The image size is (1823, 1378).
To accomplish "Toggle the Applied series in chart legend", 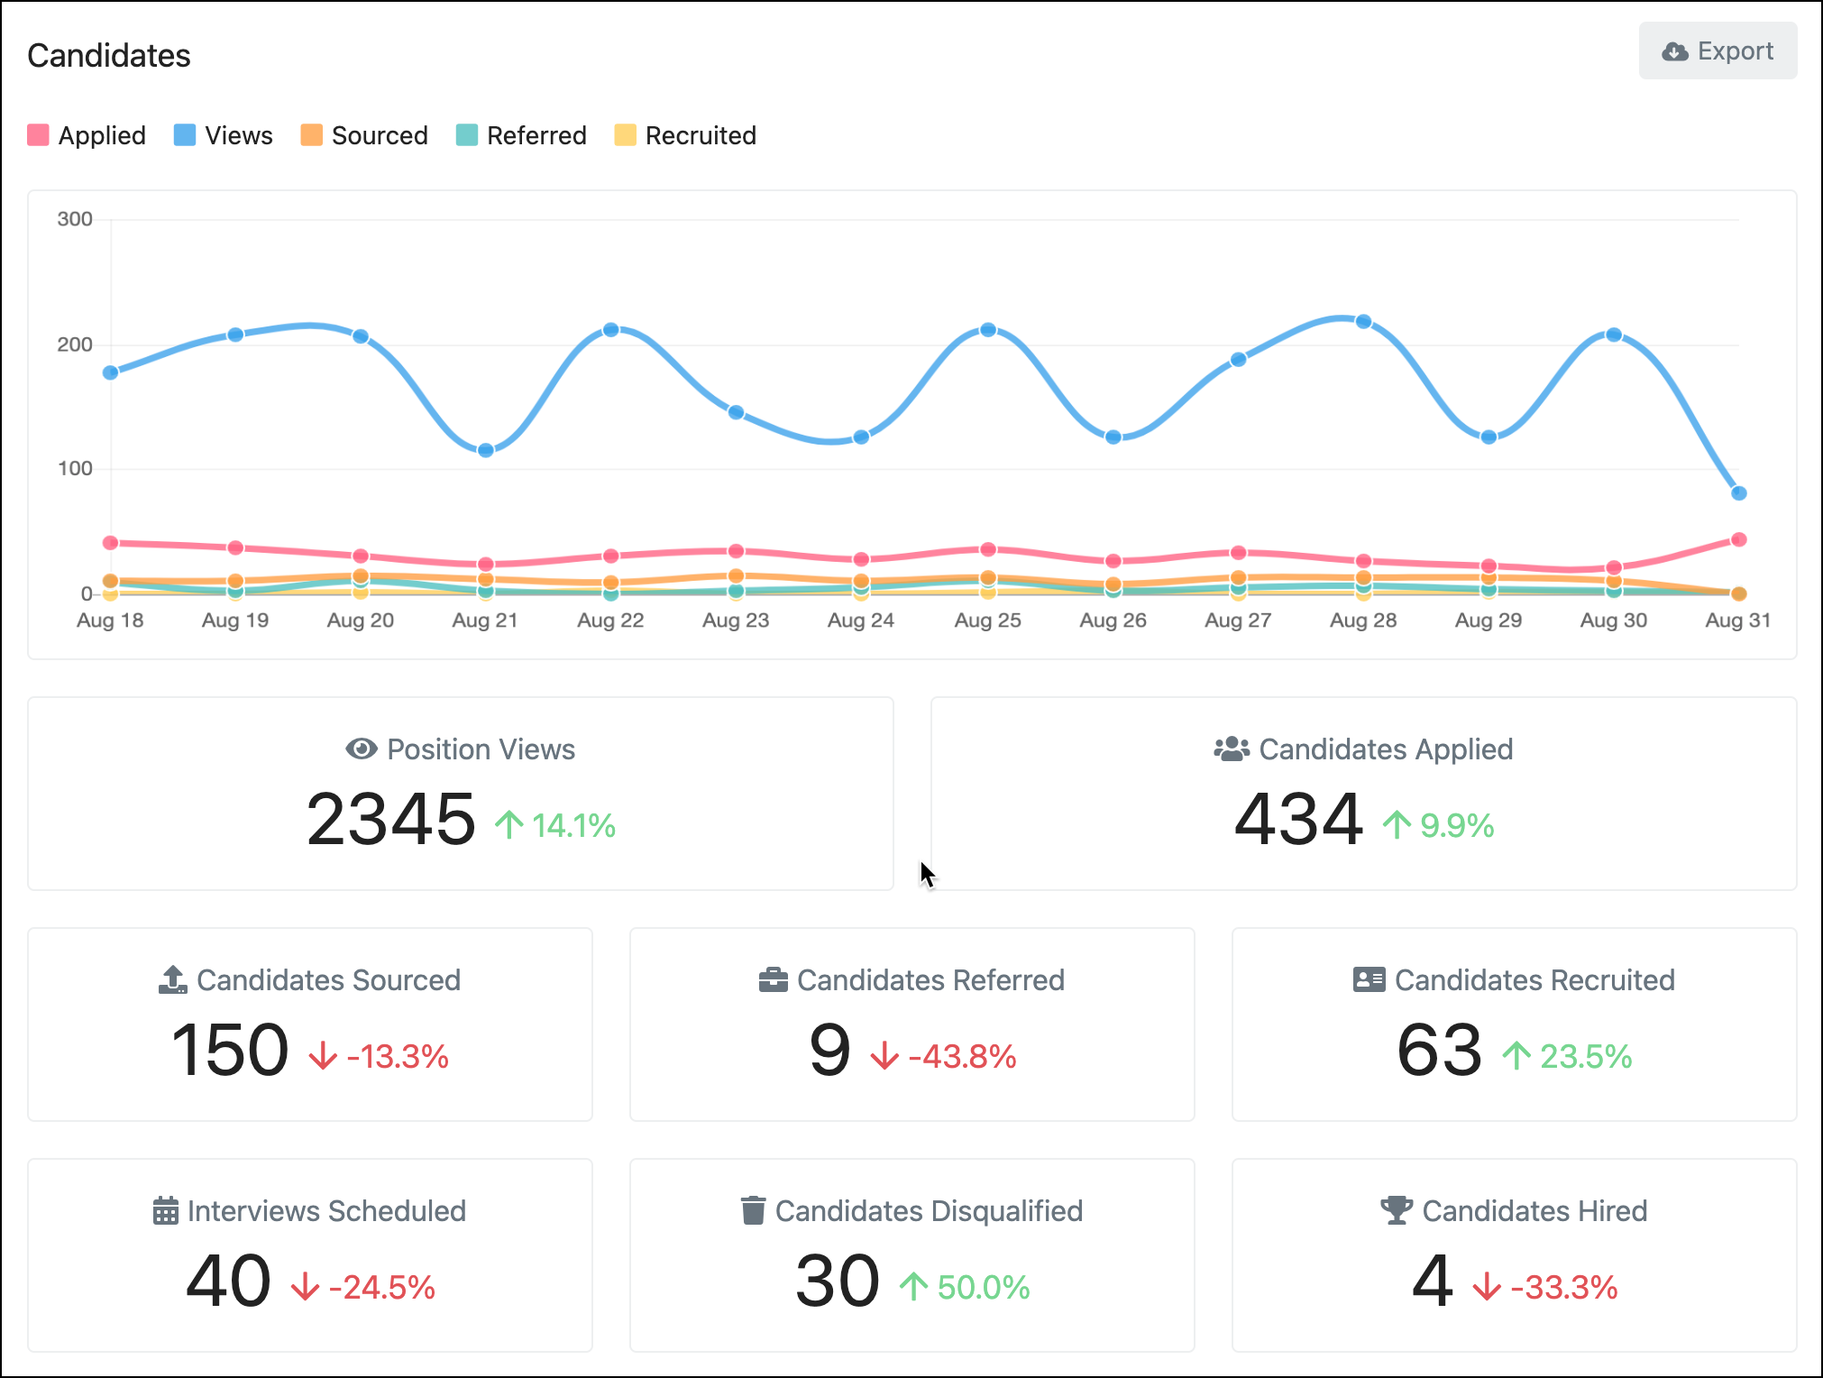I will coord(87,135).
